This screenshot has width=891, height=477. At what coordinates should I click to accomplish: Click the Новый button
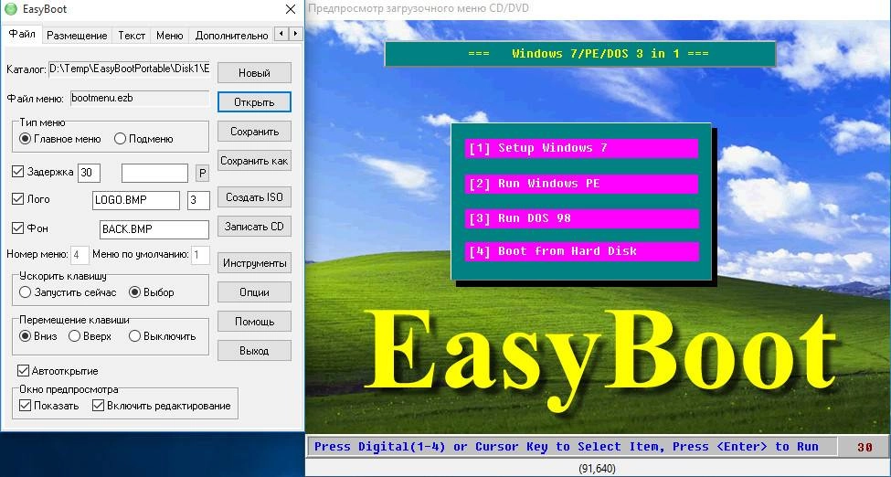pos(254,73)
